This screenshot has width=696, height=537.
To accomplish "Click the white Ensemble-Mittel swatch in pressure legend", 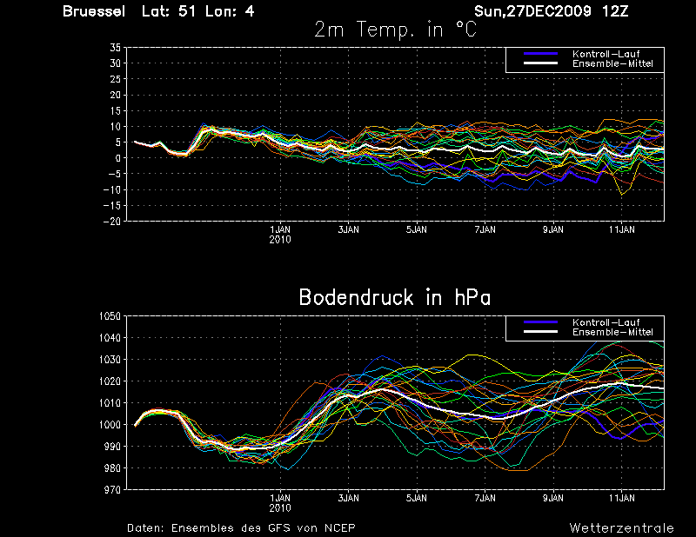I will point(540,332).
